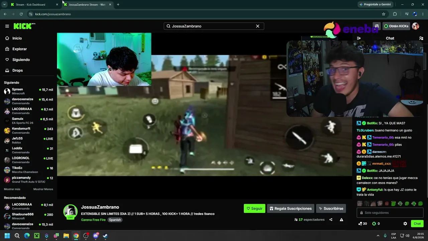Reload the page
The height and width of the screenshot is (241, 428).
pos(21,14)
